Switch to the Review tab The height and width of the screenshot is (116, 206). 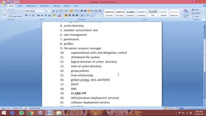coord(67,6)
